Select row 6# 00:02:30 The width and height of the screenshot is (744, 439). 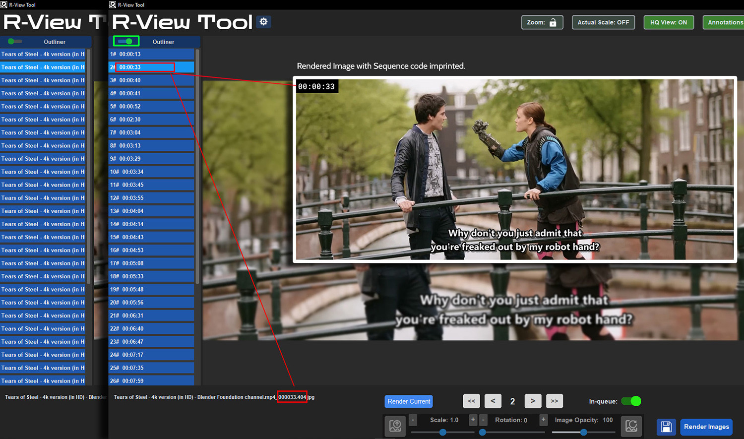(x=151, y=119)
